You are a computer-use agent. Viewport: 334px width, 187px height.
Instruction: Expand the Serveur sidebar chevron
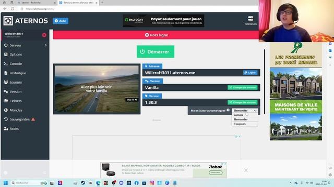(x=45, y=45)
